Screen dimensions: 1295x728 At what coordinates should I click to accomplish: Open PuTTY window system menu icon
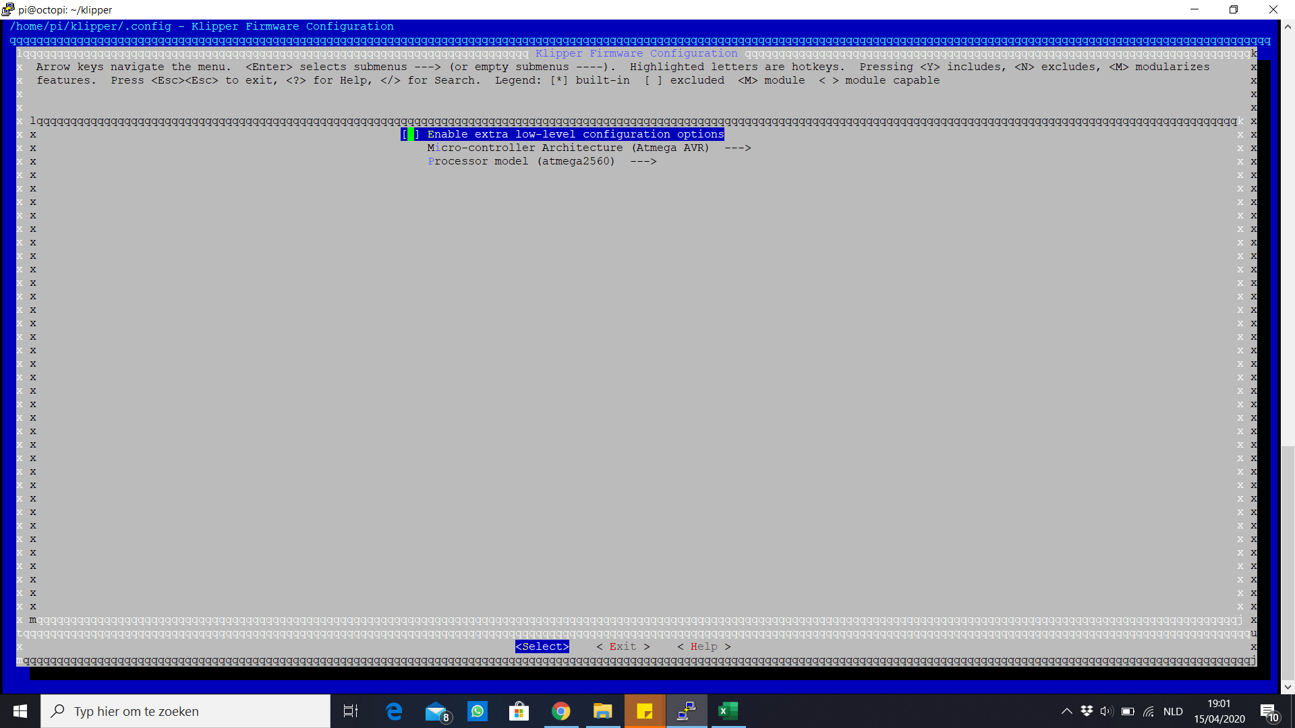click(8, 9)
